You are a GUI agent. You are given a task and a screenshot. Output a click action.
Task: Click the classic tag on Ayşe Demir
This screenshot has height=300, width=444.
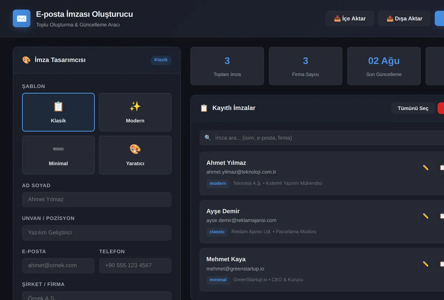click(x=217, y=232)
